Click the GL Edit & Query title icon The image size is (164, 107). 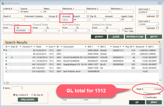tap(3, 3)
